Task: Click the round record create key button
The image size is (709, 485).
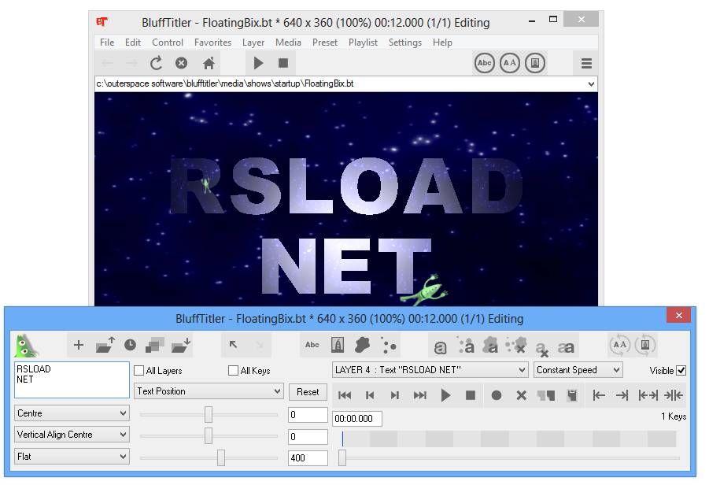Action: pos(496,395)
